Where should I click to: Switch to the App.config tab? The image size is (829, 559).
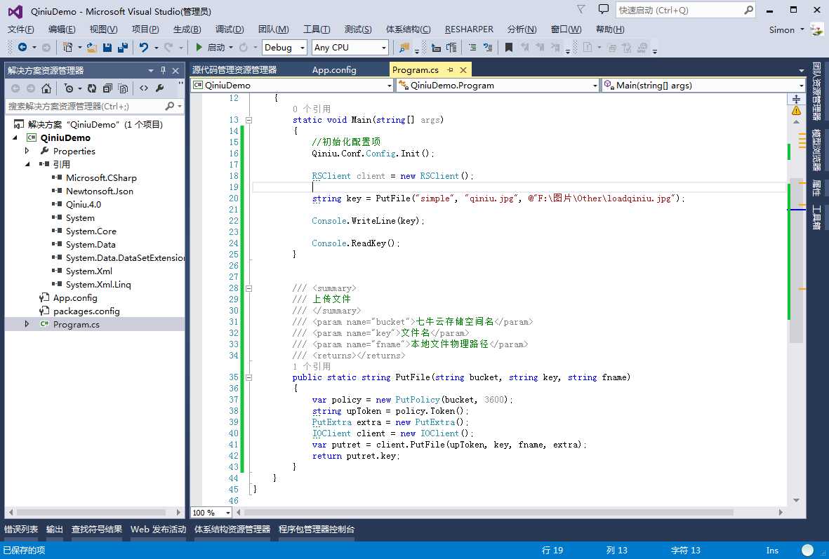[334, 69]
